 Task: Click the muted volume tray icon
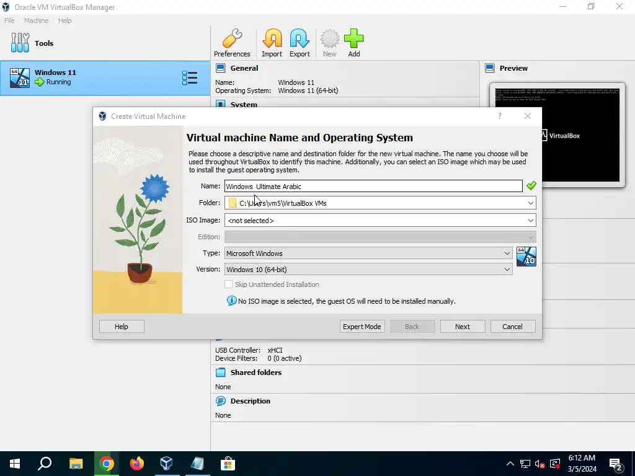[540, 464]
